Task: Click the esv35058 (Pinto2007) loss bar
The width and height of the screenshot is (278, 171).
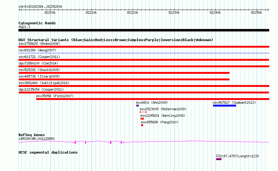Action: tap(153, 99)
